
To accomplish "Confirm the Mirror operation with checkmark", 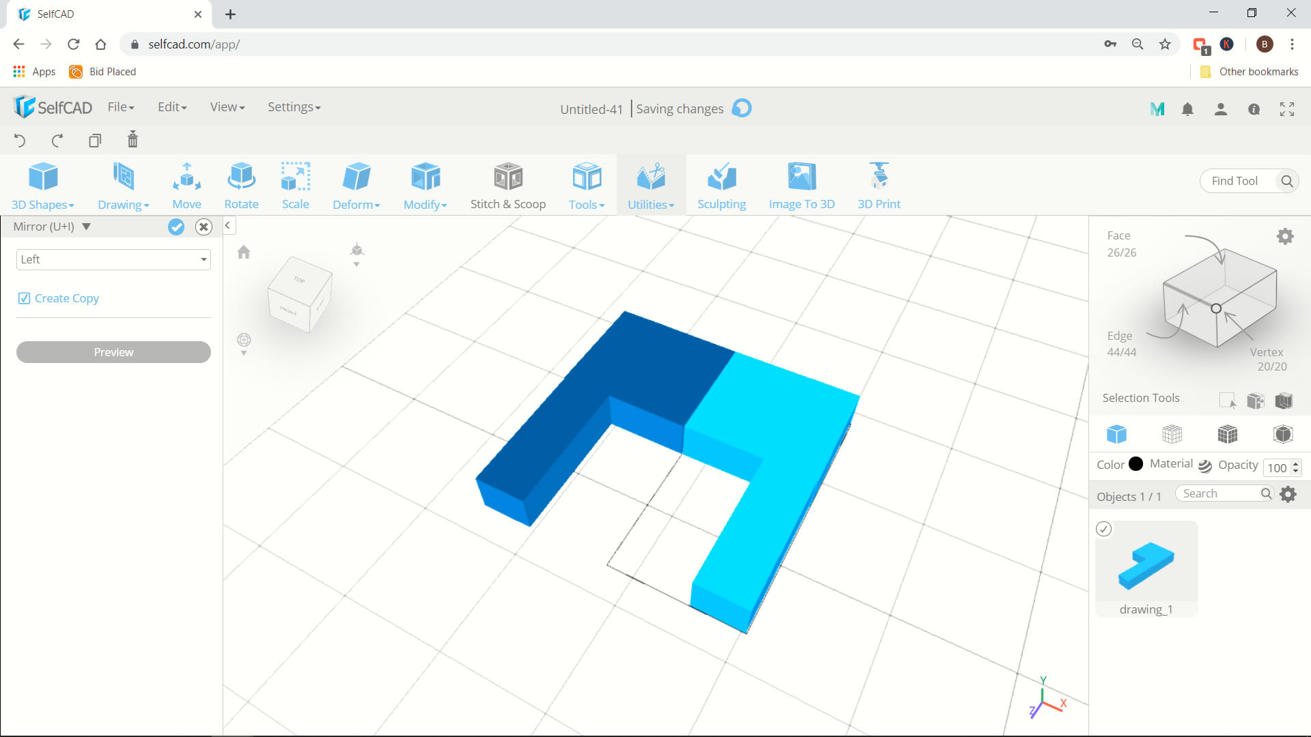I will tap(176, 227).
